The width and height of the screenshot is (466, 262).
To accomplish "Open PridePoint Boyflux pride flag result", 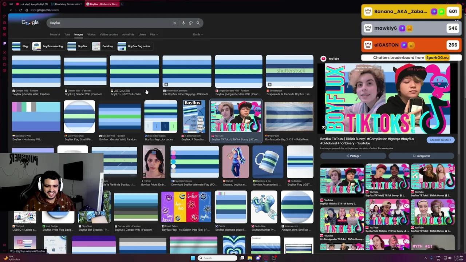I will pyautogui.click(x=289, y=116).
